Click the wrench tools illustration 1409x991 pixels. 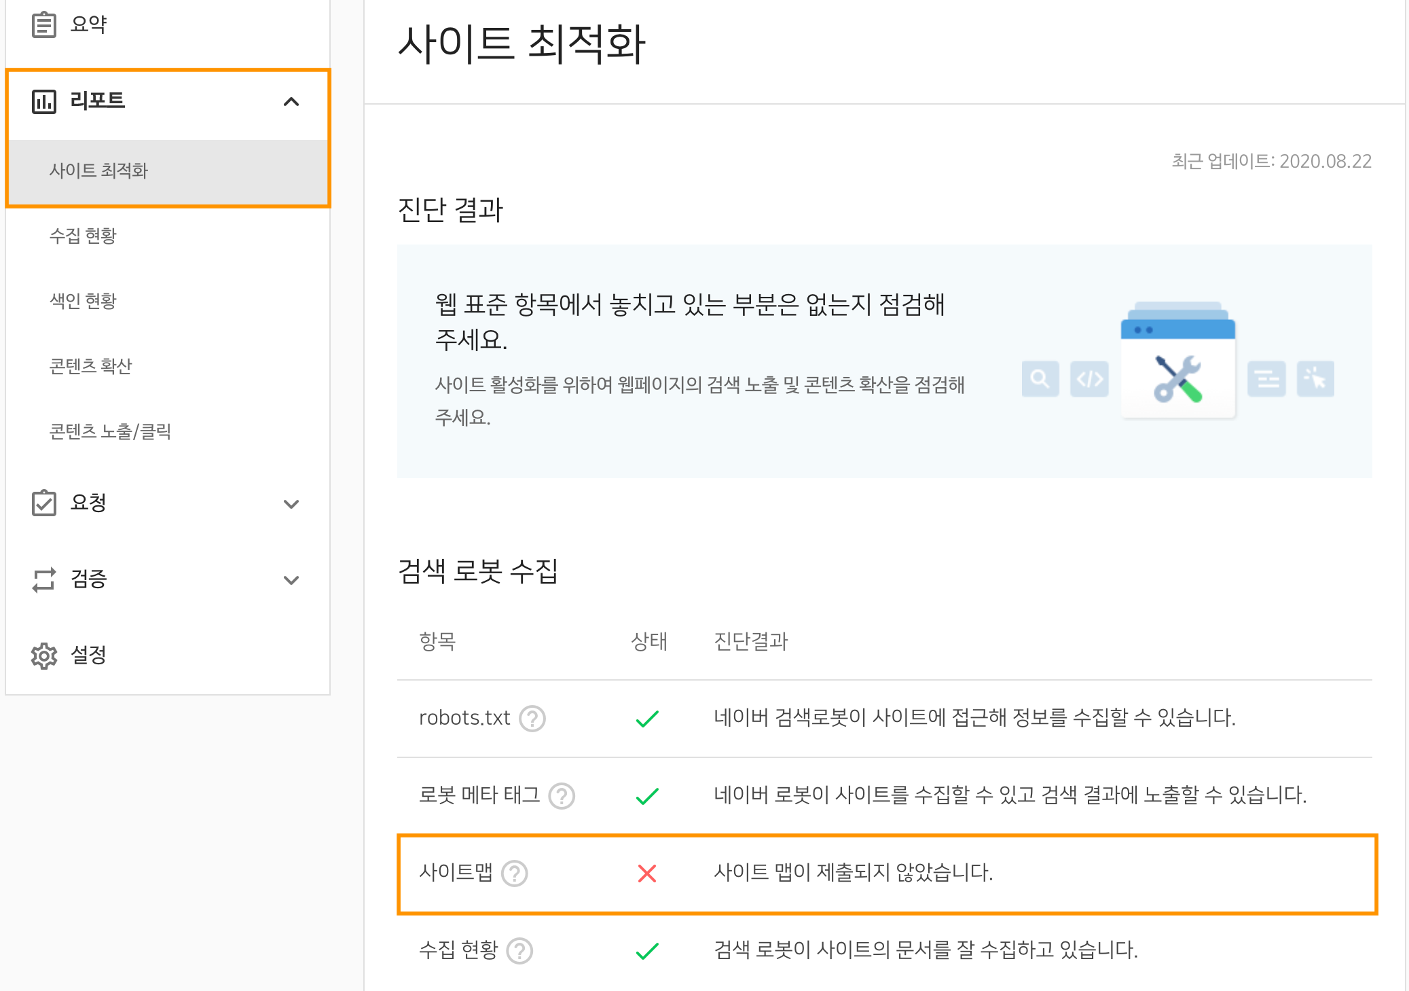click(1178, 378)
